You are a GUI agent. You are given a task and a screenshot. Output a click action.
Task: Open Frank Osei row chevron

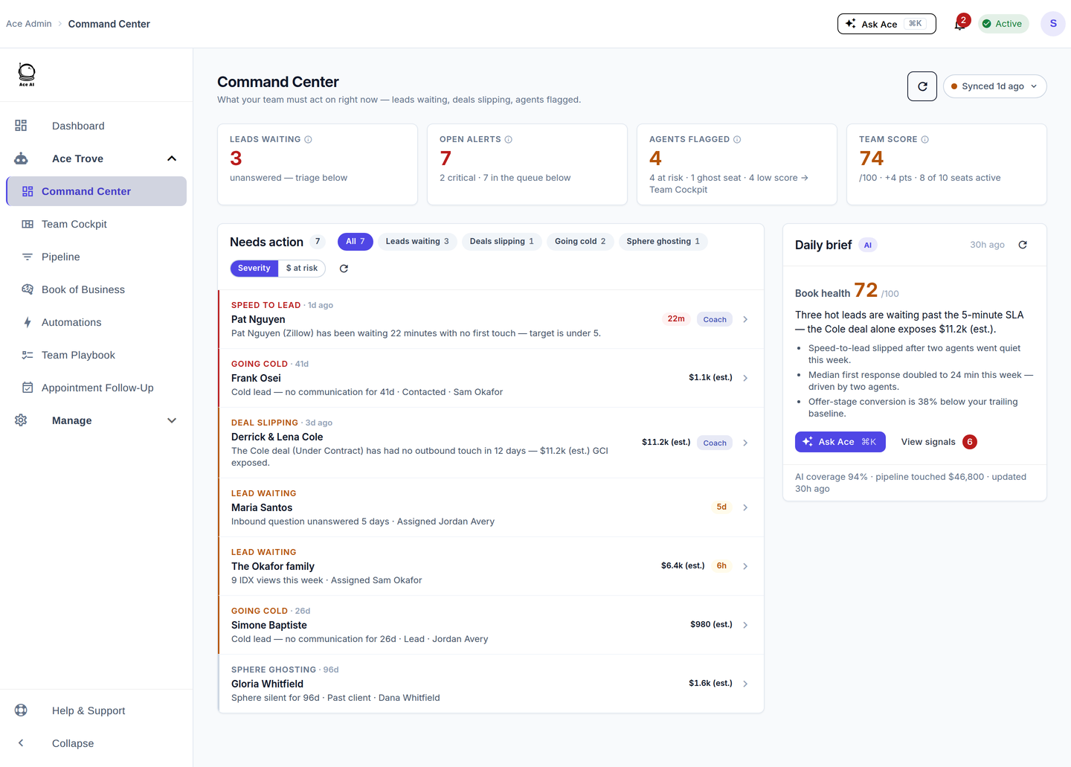point(745,378)
